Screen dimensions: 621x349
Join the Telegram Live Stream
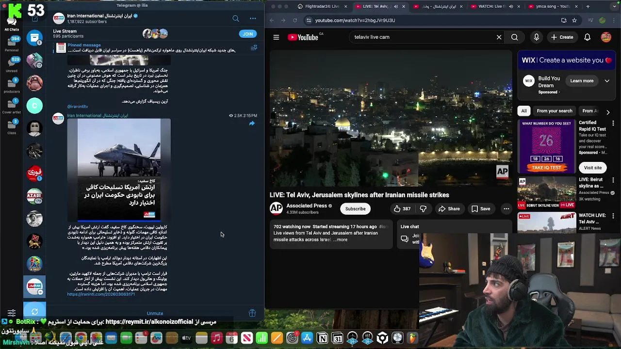coord(247,34)
